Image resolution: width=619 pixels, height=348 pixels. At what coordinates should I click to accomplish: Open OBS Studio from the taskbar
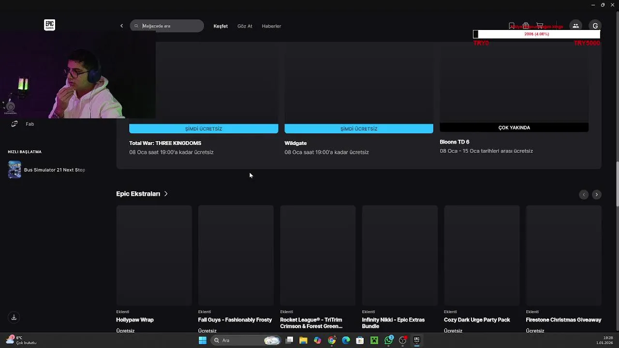tap(403, 340)
